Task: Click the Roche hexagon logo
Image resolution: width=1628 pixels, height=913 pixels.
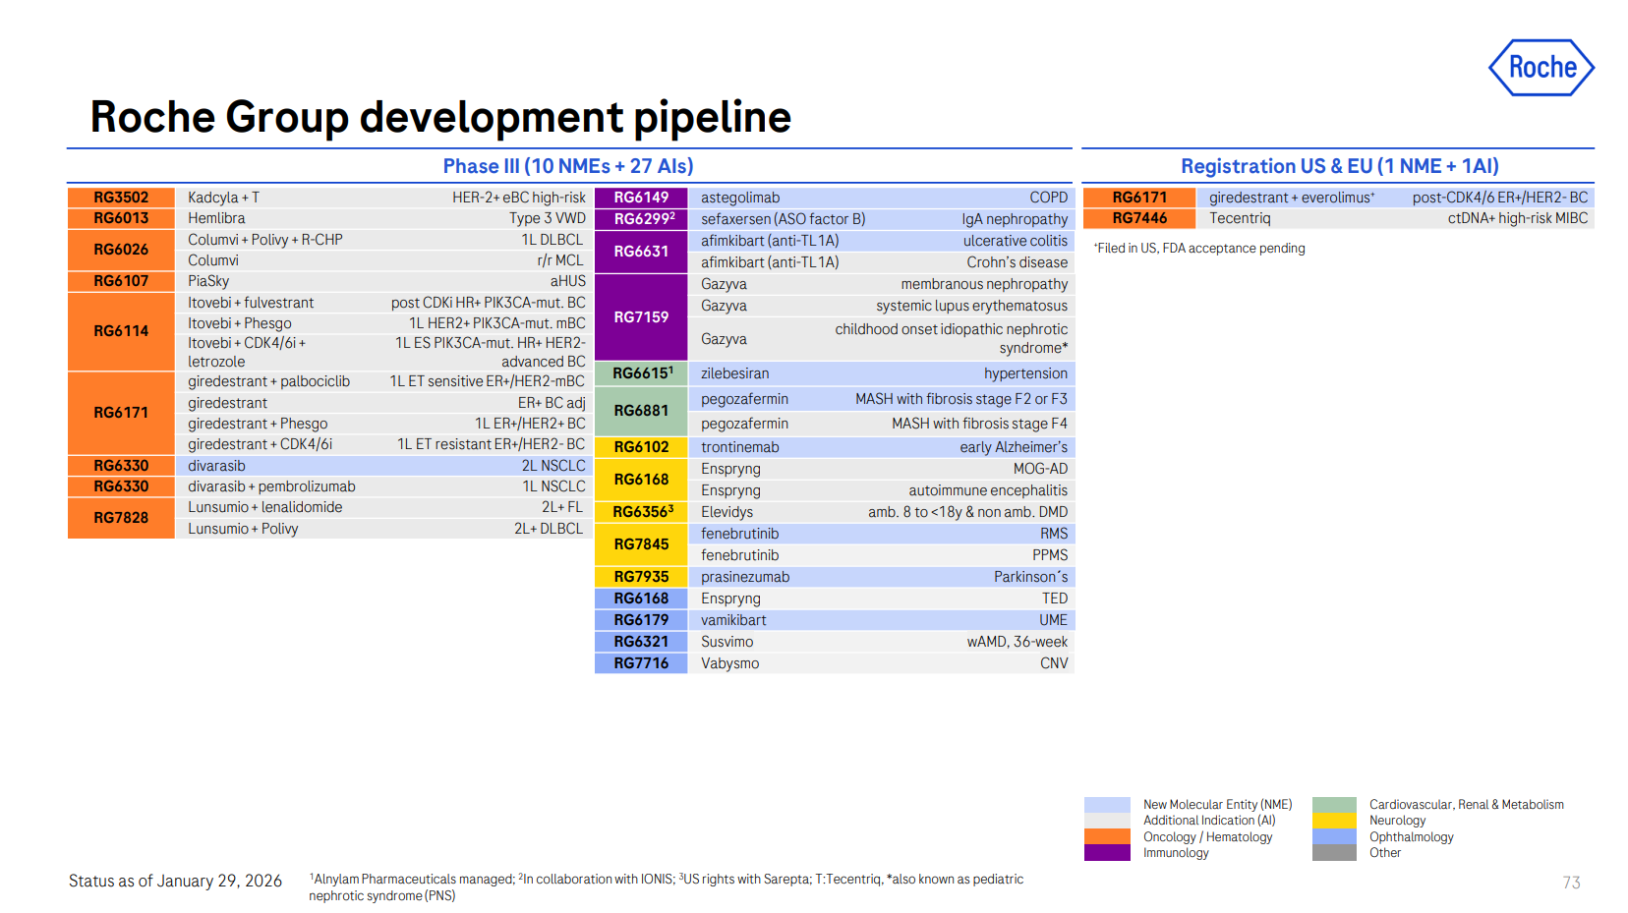Action: pos(1541,68)
